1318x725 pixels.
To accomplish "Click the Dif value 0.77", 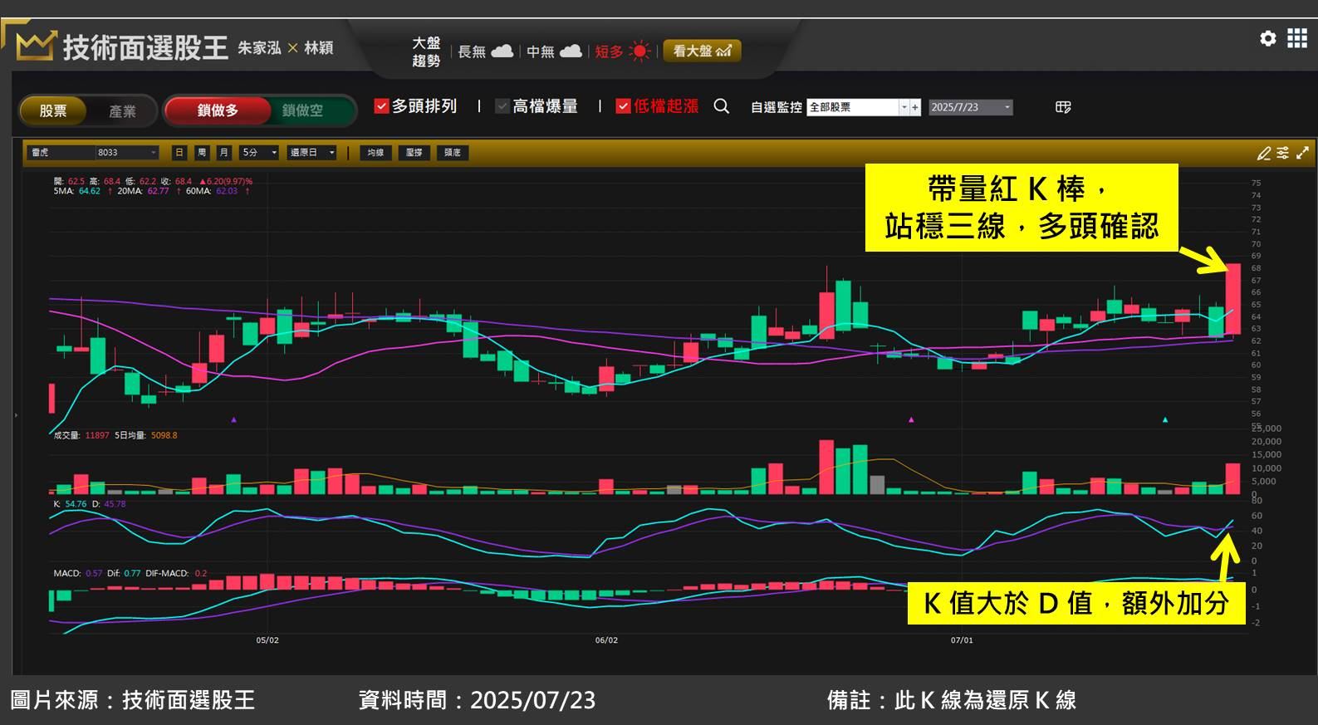I will (132, 573).
